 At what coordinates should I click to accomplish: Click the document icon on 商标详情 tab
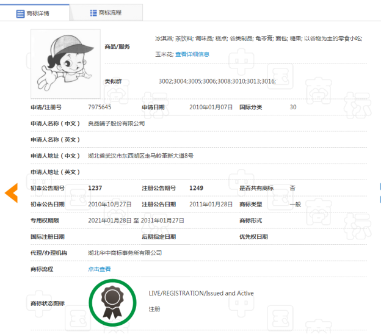[x=20, y=12]
